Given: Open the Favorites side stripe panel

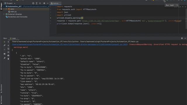Looking at the screenshot, I should point(1,100).
